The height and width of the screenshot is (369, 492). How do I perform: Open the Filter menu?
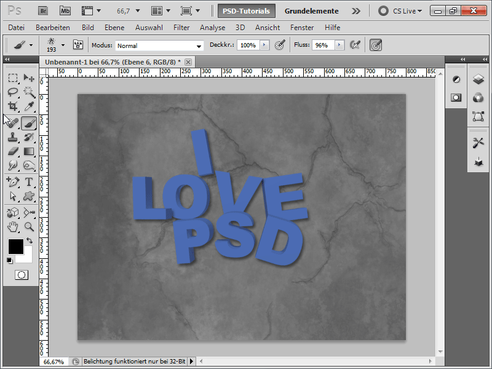click(x=181, y=28)
